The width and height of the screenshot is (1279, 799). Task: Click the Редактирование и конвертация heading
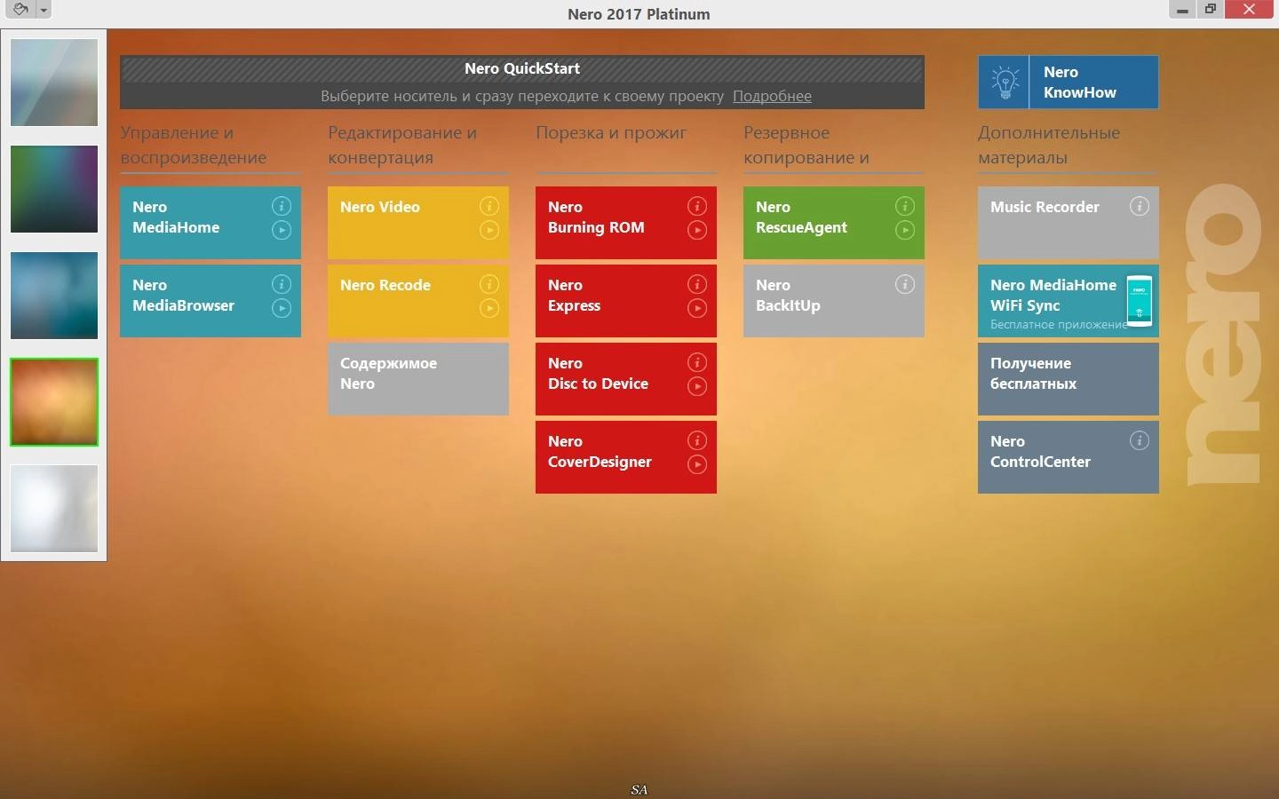pyautogui.click(x=402, y=145)
